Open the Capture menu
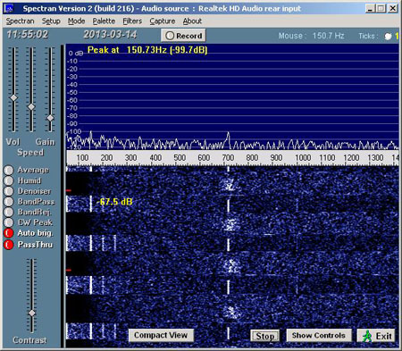This screenshot has height=351, width=402. click(x=163, y=21)
